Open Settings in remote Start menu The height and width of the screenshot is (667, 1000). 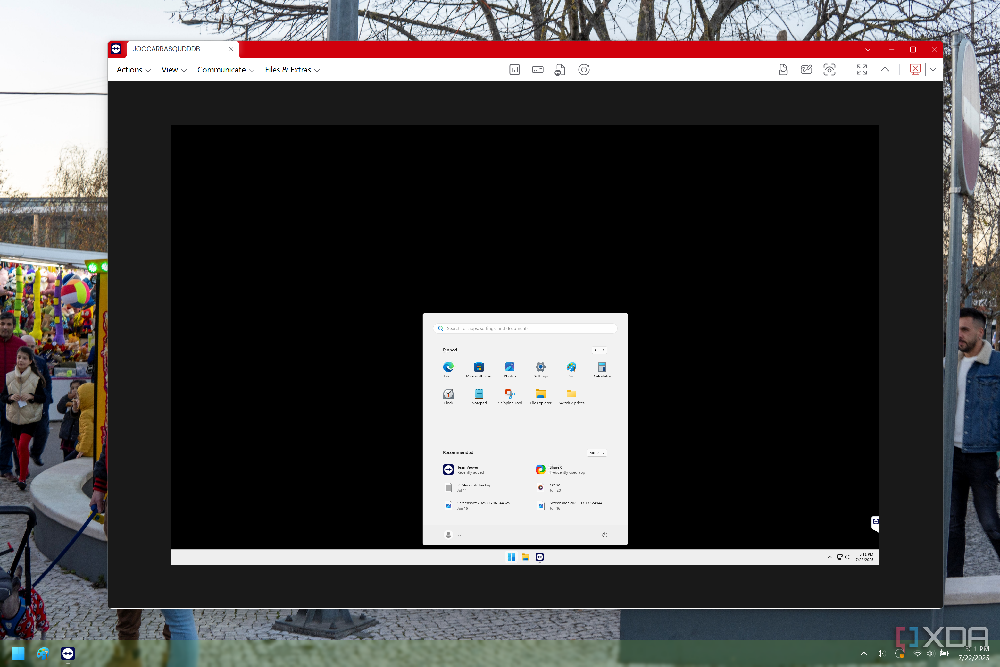pyautogui.click(x=540, y=370)
